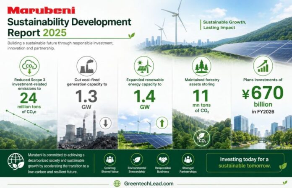Click the Reduced Scope 3 investment-related emissions caption

coord(29,84)
